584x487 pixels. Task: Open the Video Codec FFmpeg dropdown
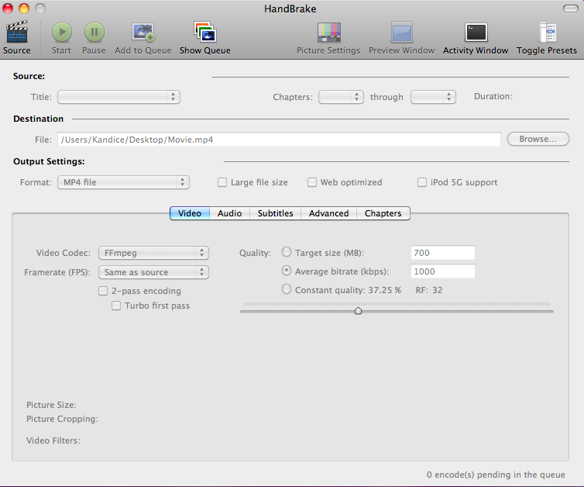pyautogui.click(x=153, y=253)
